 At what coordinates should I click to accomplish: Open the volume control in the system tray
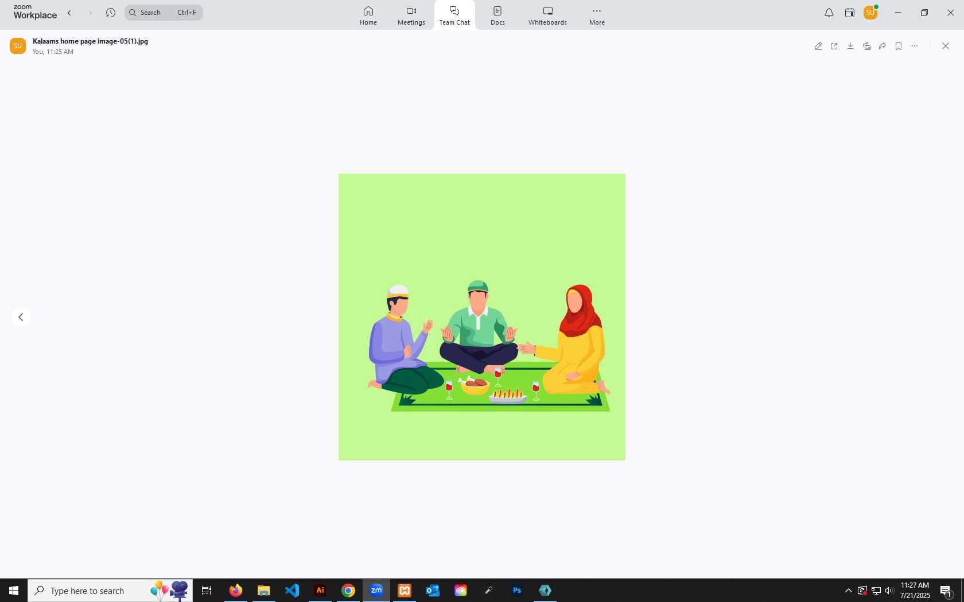click(x=889, y=591)
